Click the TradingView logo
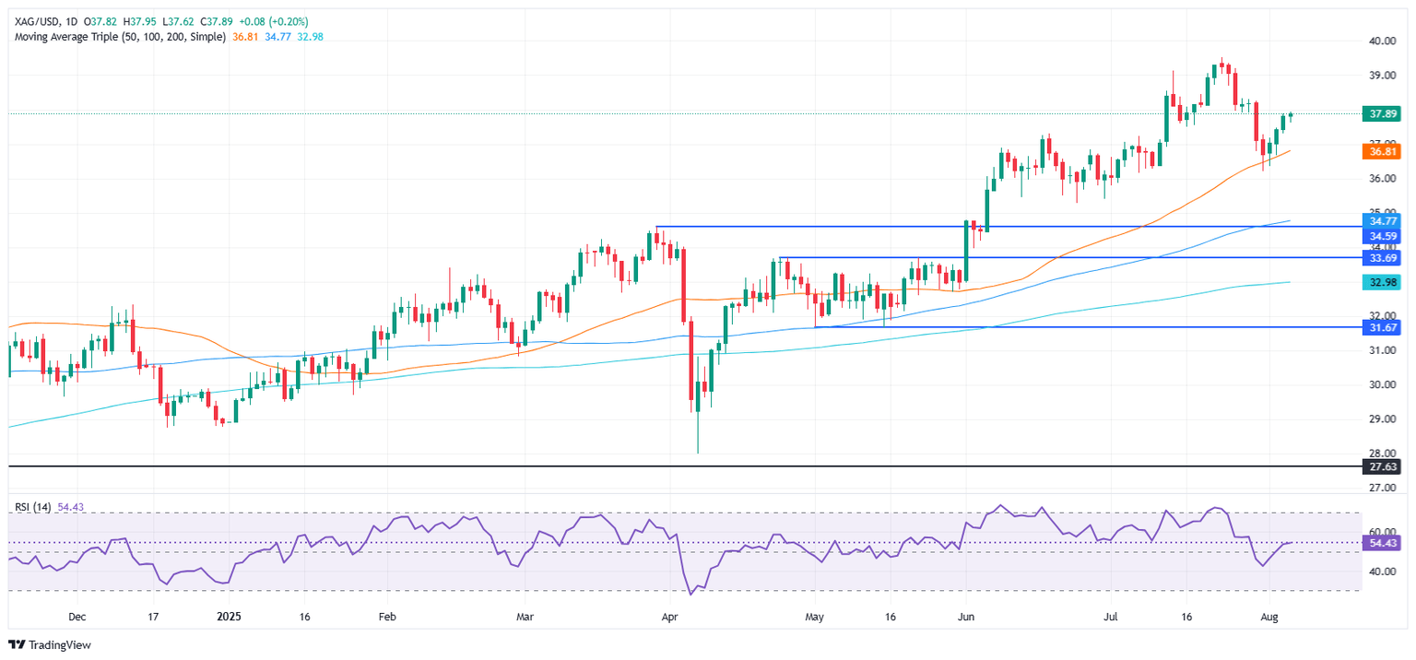 (x=50, y=645)
